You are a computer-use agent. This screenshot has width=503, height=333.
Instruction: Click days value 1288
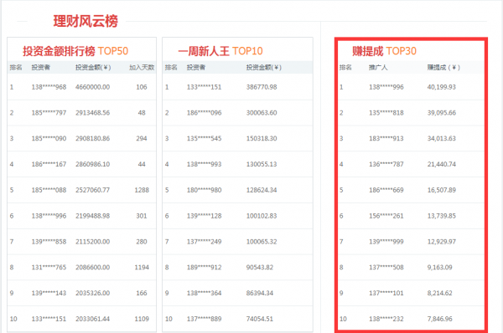pos(142,190)
